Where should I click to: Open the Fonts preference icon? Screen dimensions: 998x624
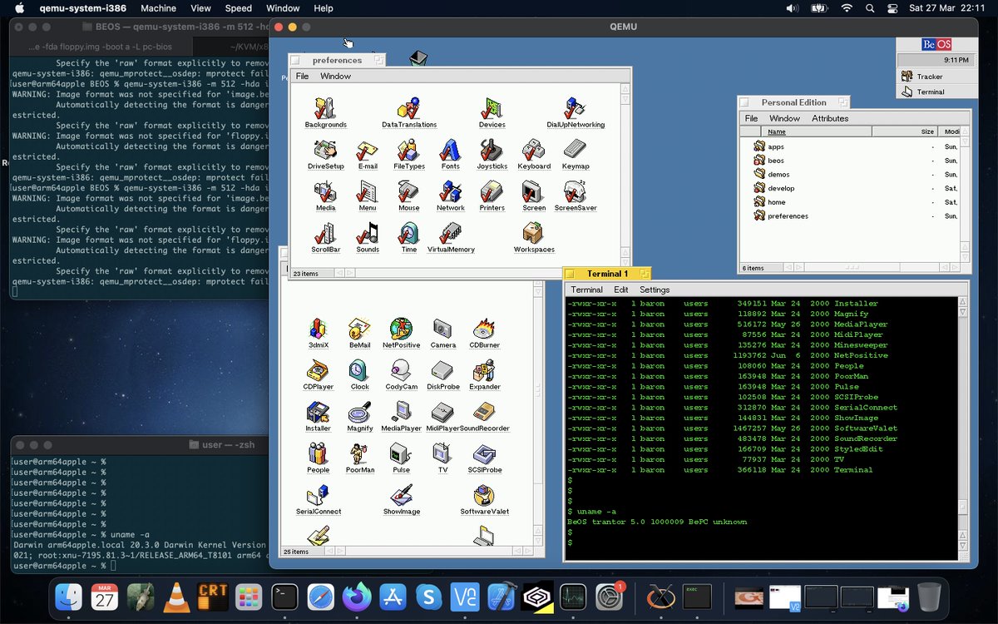click(x=450, y=151)
